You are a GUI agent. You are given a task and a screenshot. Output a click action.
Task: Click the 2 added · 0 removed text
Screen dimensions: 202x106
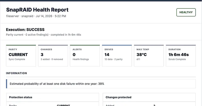[x=52, y=59]
